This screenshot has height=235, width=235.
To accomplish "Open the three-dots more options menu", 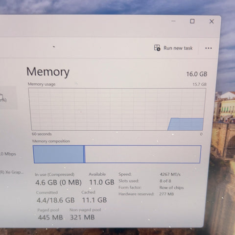I will [209, 48].
